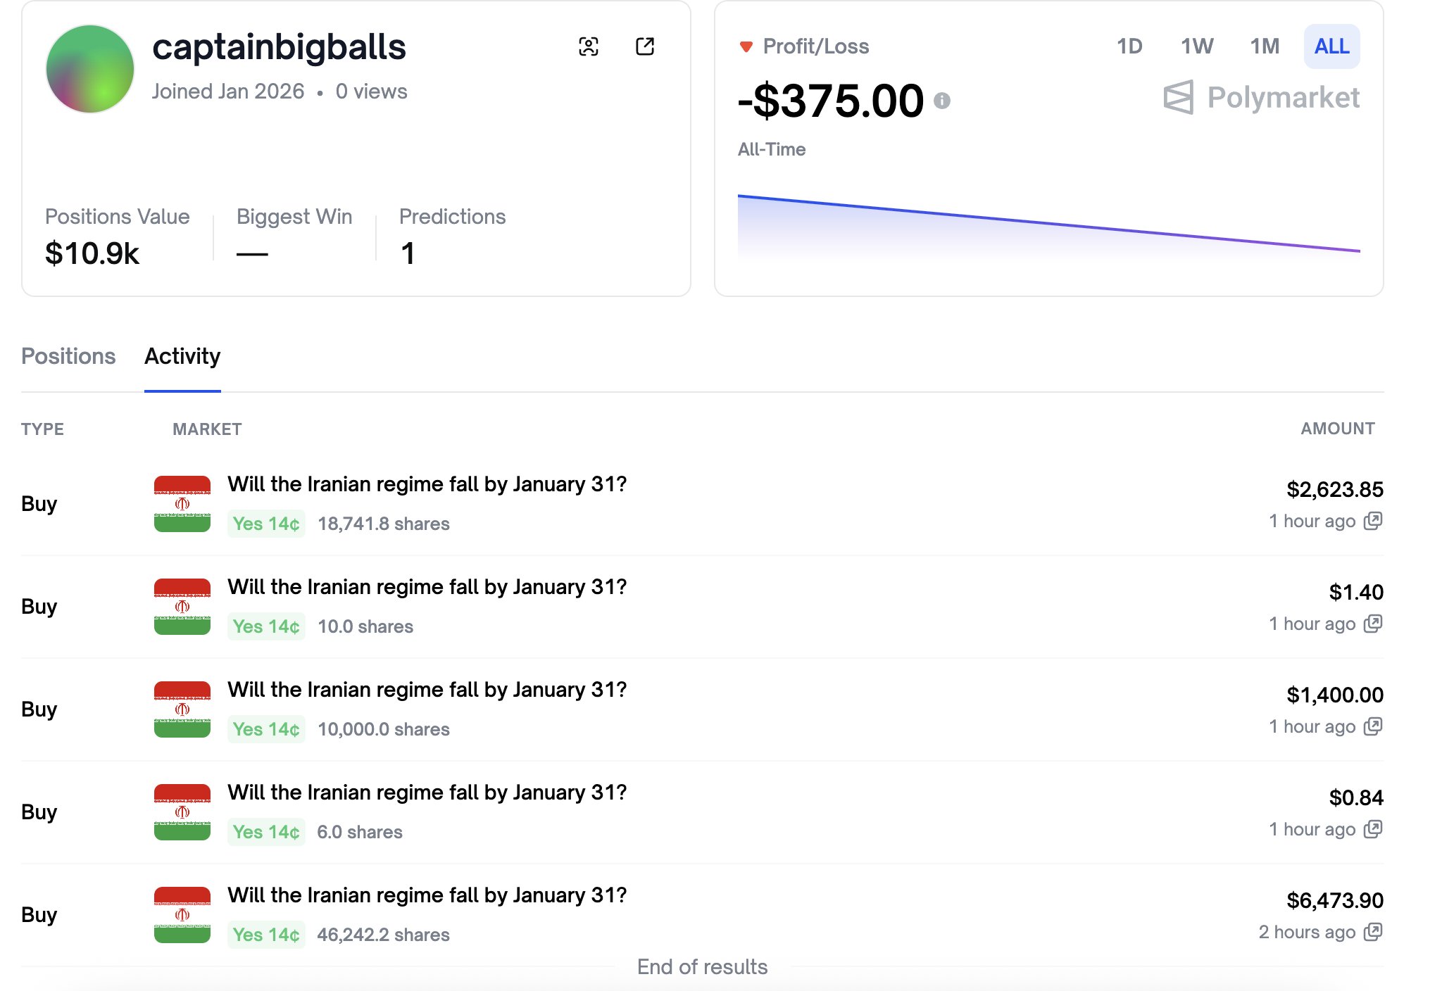The width and height of the screenshot is (1442, 991).
Task: Open the 18,741.8 shares Iranian regime market
Action: (427, 484)
